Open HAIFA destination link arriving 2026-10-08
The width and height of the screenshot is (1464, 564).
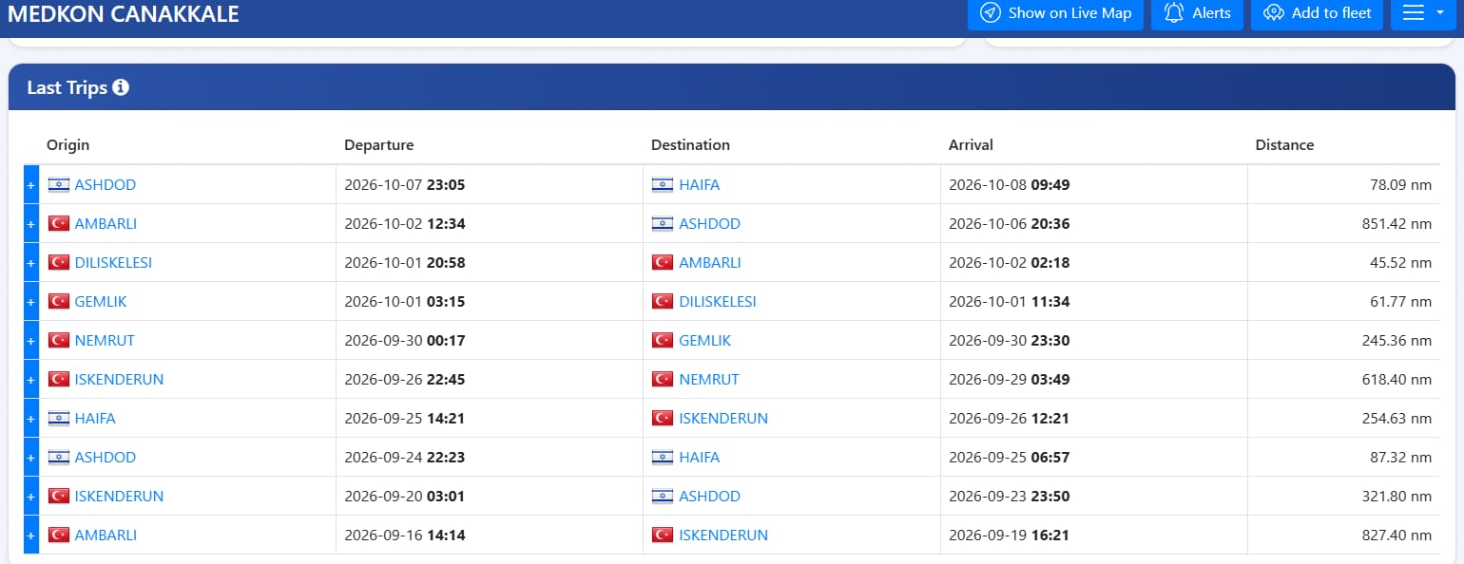(699, 185)
